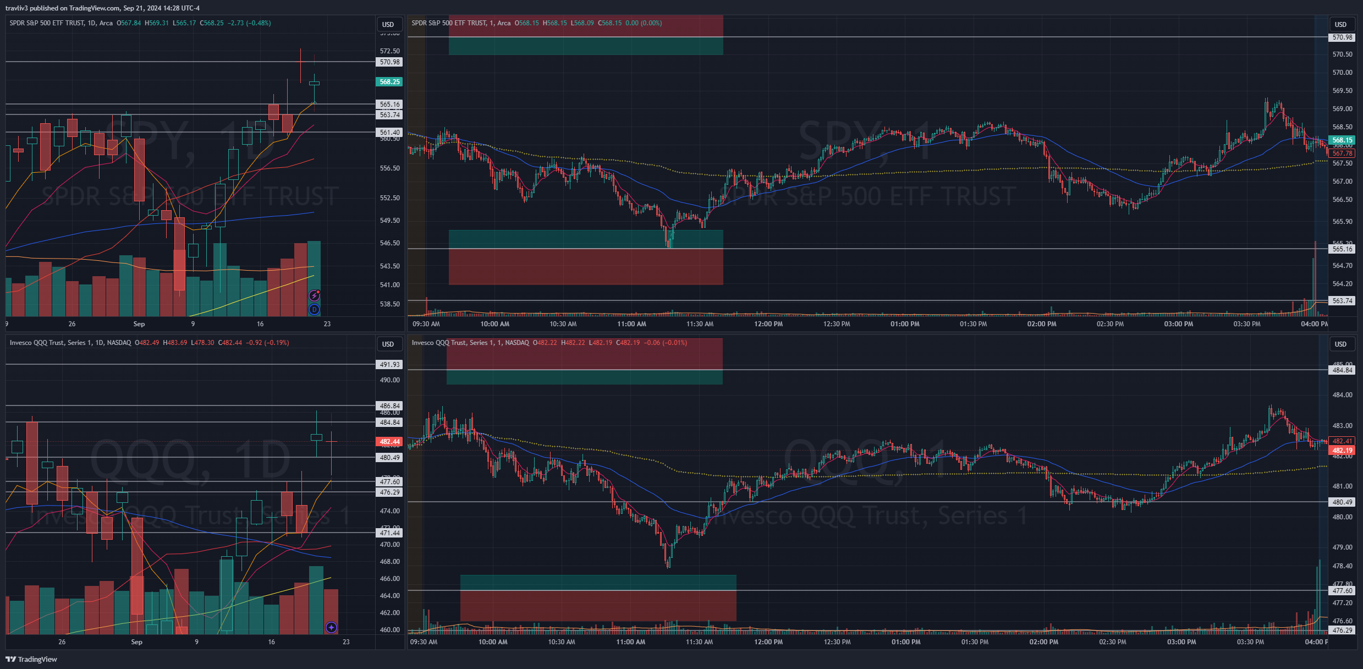Image resolution: width=1363 pixels, height=669 pixels.
Task: Click the SPY 1-minute chart symbol title
Action: [x=461, y=23]
